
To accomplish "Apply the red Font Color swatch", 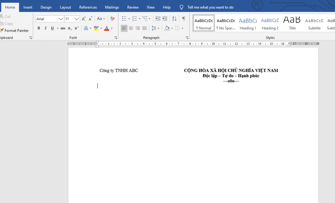I will (106, 28).
